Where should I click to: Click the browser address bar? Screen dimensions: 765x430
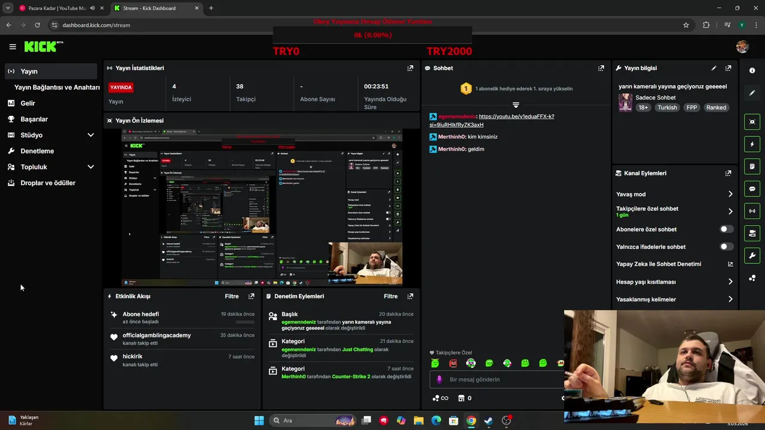pos(371,25)
